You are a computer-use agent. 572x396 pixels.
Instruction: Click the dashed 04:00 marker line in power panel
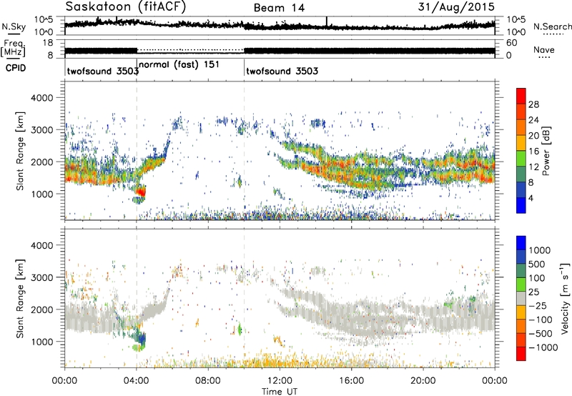click(x=137, y=151)
